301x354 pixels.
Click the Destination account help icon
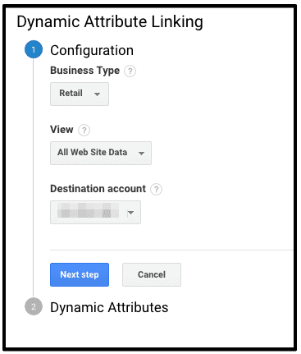tap(156, 190)
